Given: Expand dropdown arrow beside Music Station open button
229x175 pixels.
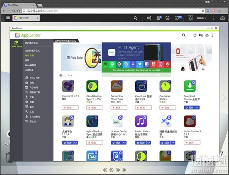Looking at the screenshot, I should pos(149,143).
